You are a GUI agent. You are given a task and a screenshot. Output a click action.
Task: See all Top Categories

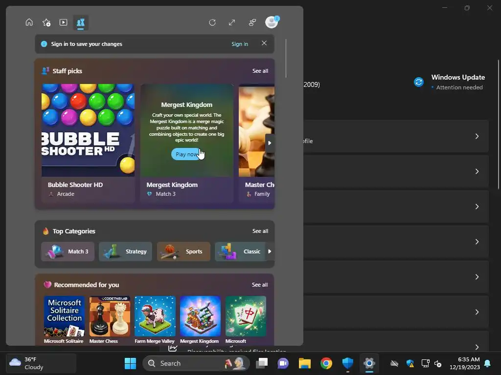[x=260, y=231]
